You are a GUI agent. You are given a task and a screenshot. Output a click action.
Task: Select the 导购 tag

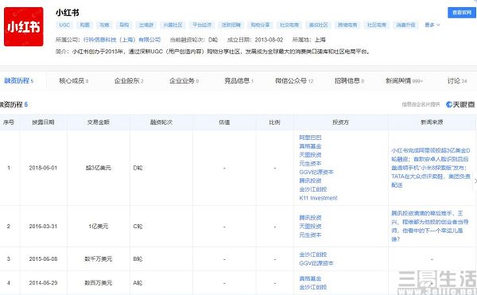point(124,25)
